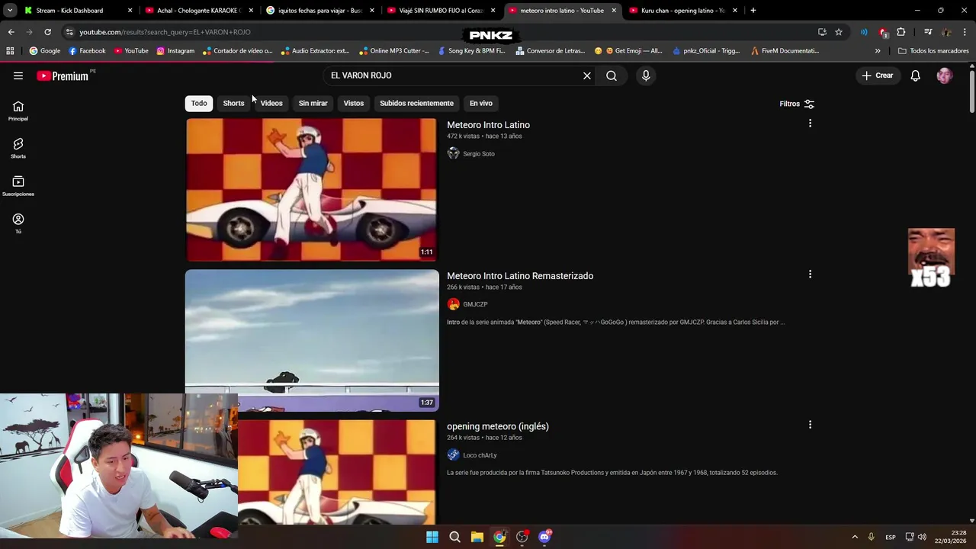Viewport: 976px width, 549px height.
Task: Open the Google apps grid bookmark icon
Action: pos(10,51)
